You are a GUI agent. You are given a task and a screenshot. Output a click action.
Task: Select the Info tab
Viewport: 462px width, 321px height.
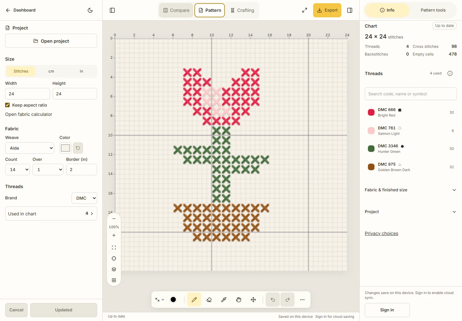click(387, 10)
